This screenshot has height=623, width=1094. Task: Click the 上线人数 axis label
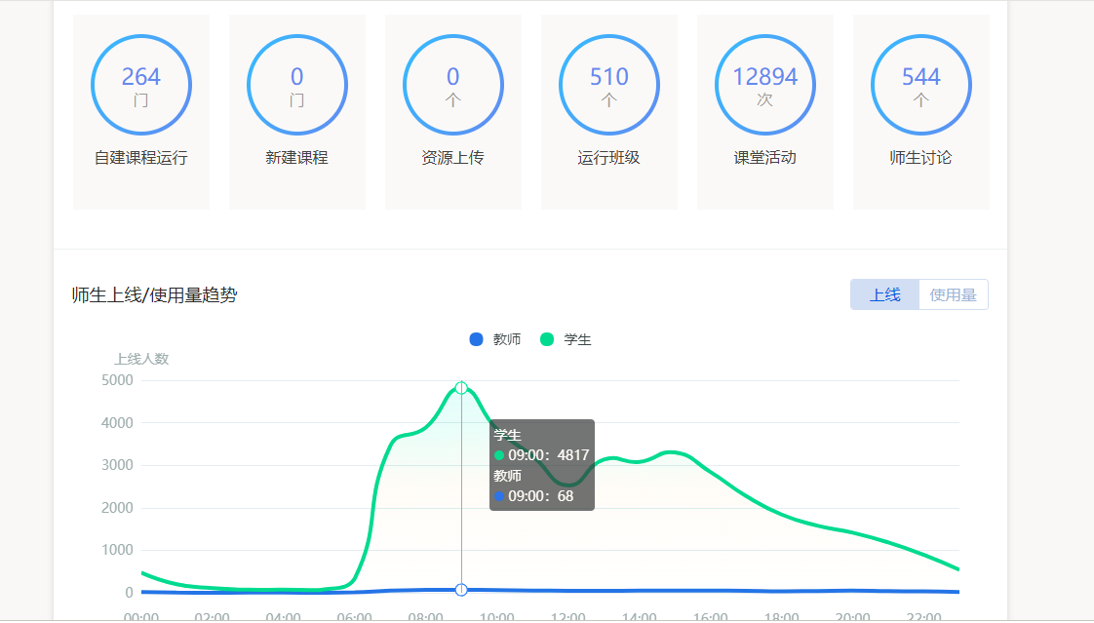140,358
